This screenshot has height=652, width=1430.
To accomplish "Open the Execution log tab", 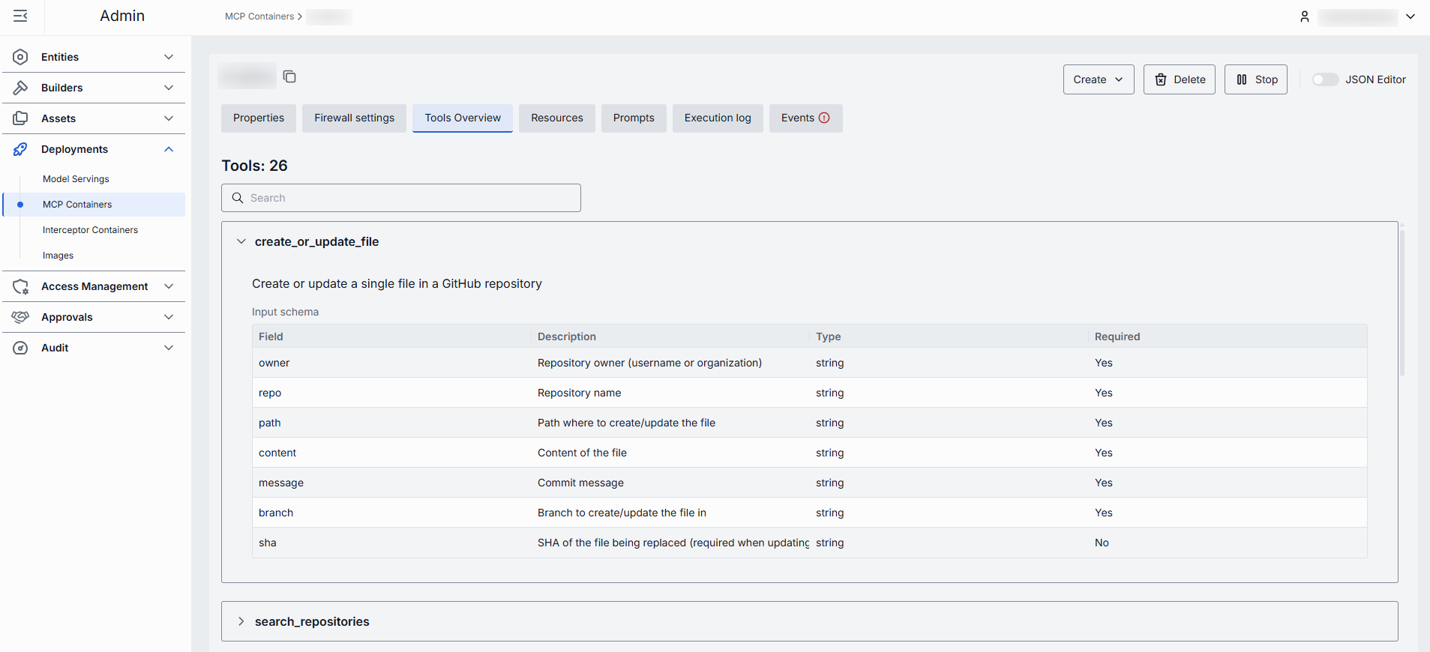I will [x=717, y=118].
